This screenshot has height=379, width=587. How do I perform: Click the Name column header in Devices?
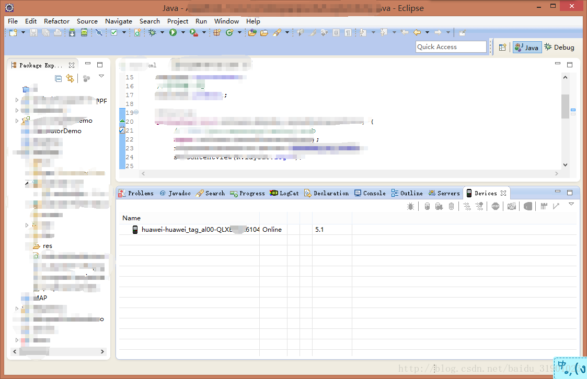pos(131,218)
